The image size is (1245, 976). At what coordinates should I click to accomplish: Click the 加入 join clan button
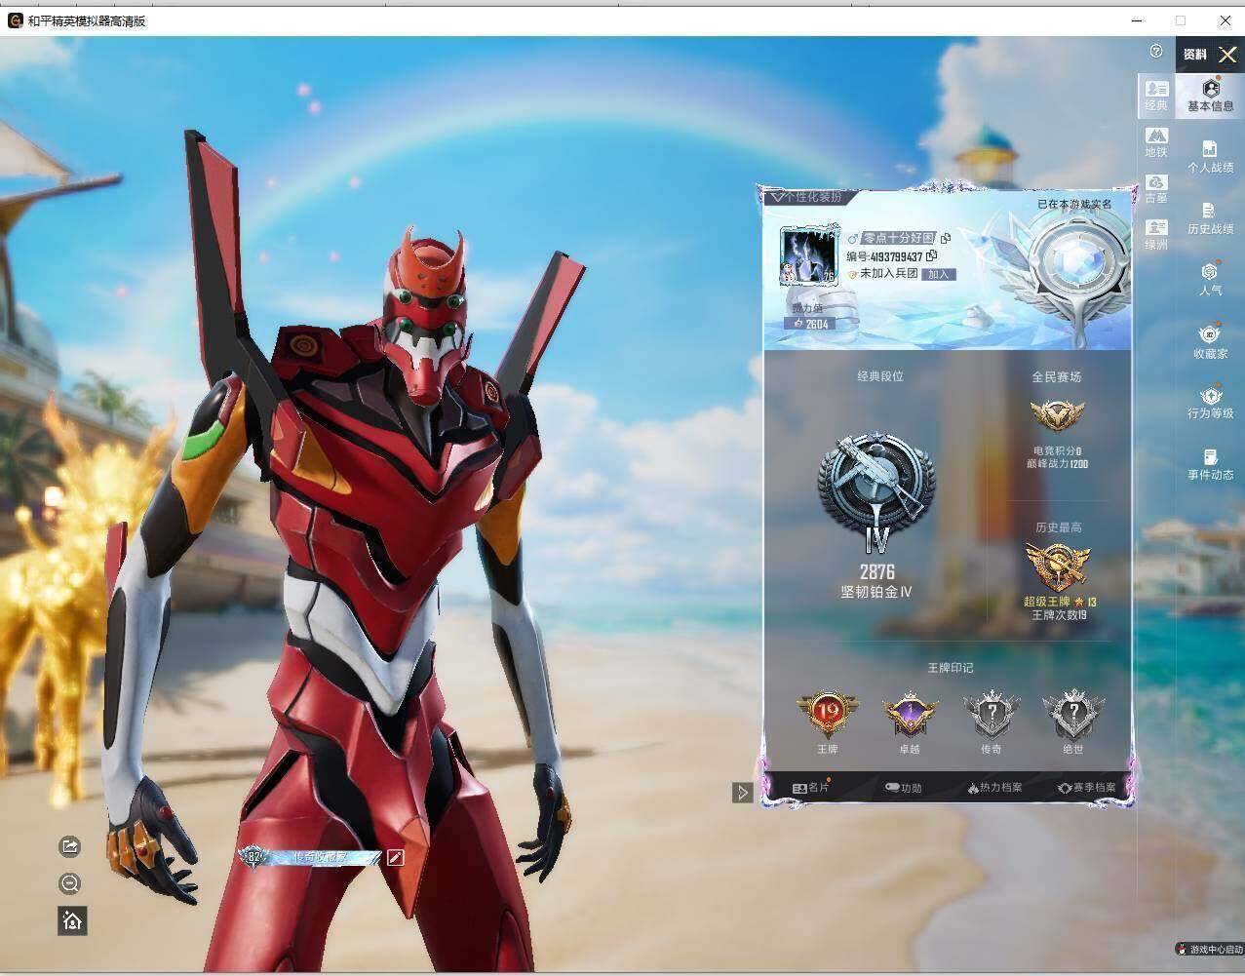tap(938, 275)
